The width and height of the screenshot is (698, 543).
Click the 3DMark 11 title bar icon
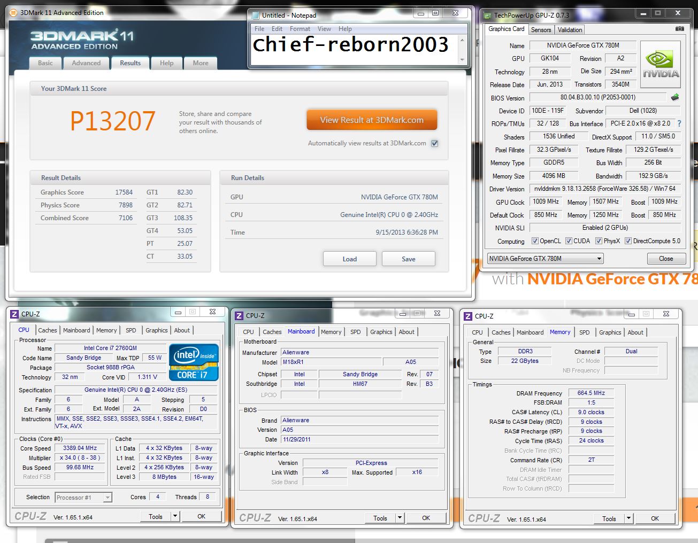(14, 12)
